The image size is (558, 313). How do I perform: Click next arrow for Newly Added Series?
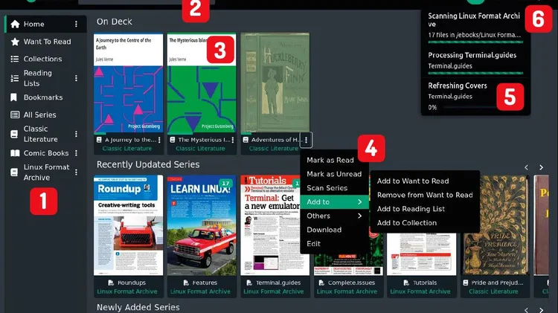[x=542, y=310]
